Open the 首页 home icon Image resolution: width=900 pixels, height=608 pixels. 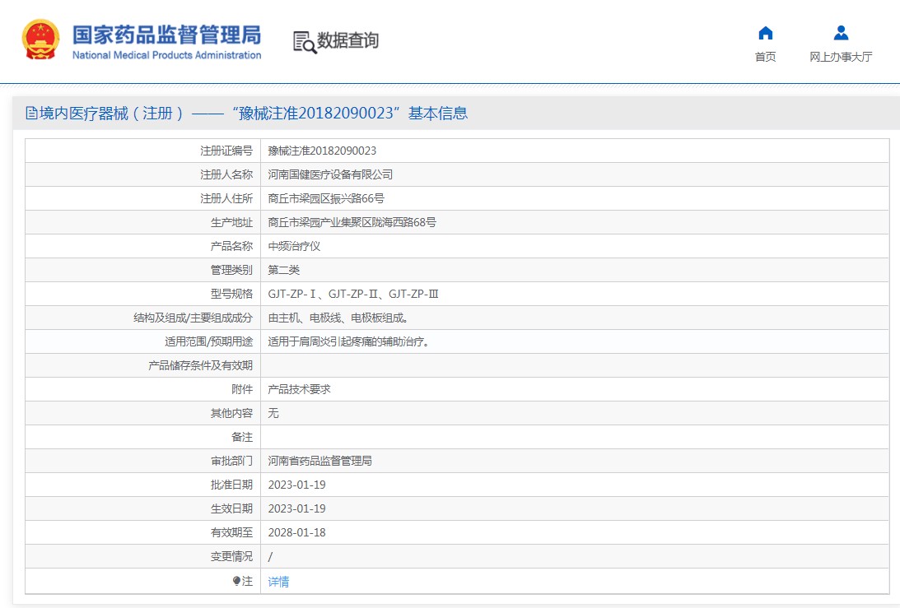[765, 33]
